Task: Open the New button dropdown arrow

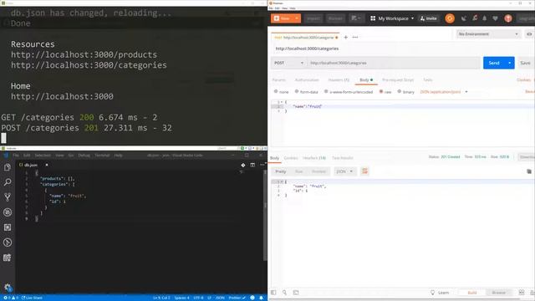Action: 297,18
